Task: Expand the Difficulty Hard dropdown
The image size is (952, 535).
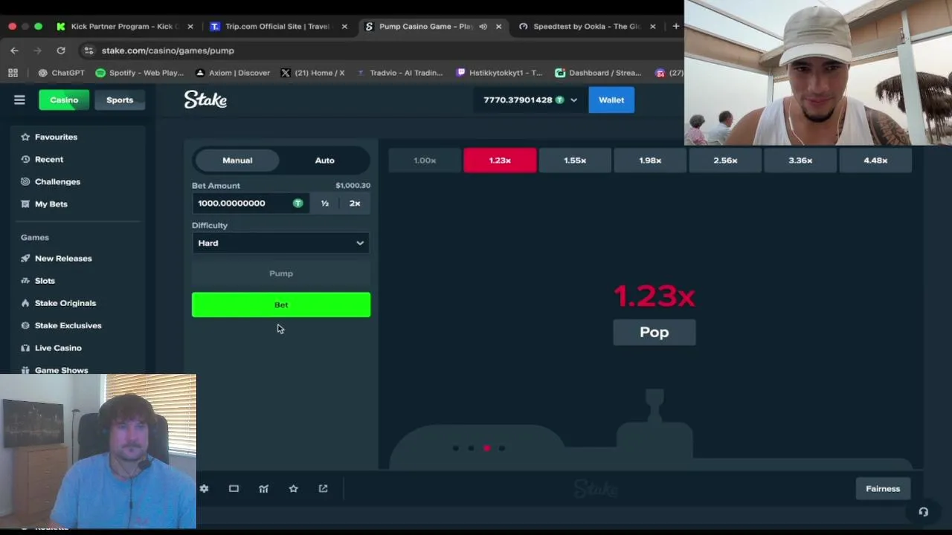Action: click(x=281, y=243)
